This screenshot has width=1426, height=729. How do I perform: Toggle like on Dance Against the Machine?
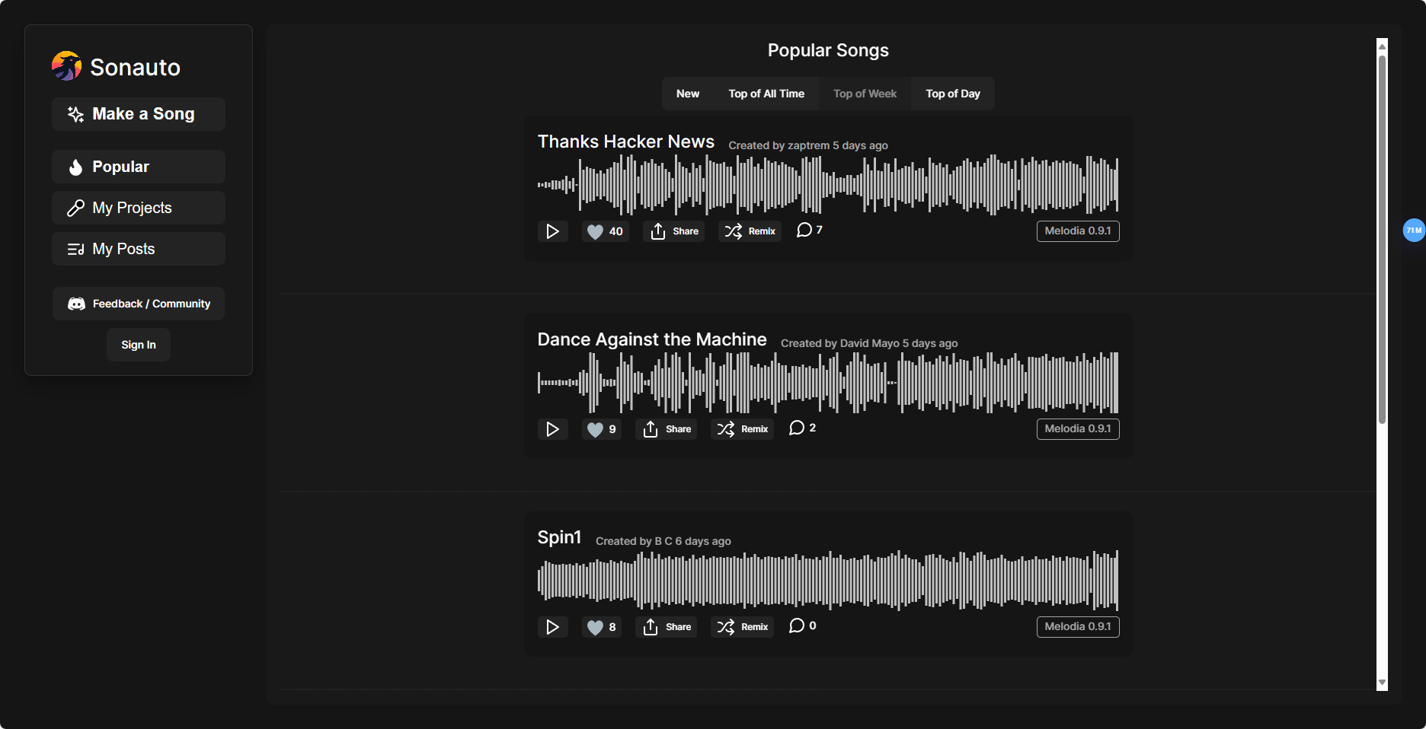601,429
